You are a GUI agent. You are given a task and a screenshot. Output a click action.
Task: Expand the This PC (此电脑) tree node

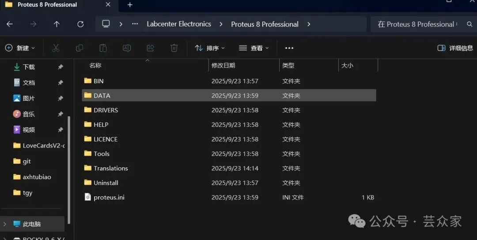point(4,224)
